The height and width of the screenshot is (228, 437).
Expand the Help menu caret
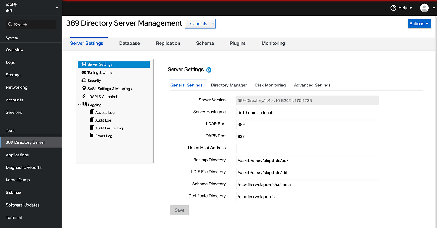(x=410, y=8)
